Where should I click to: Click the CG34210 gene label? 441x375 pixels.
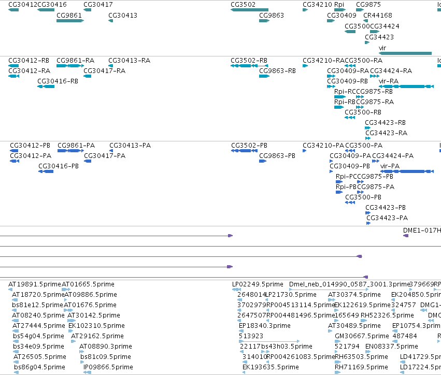(318, 5)
